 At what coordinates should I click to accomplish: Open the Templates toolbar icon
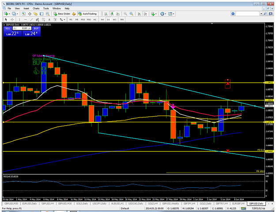170,14
